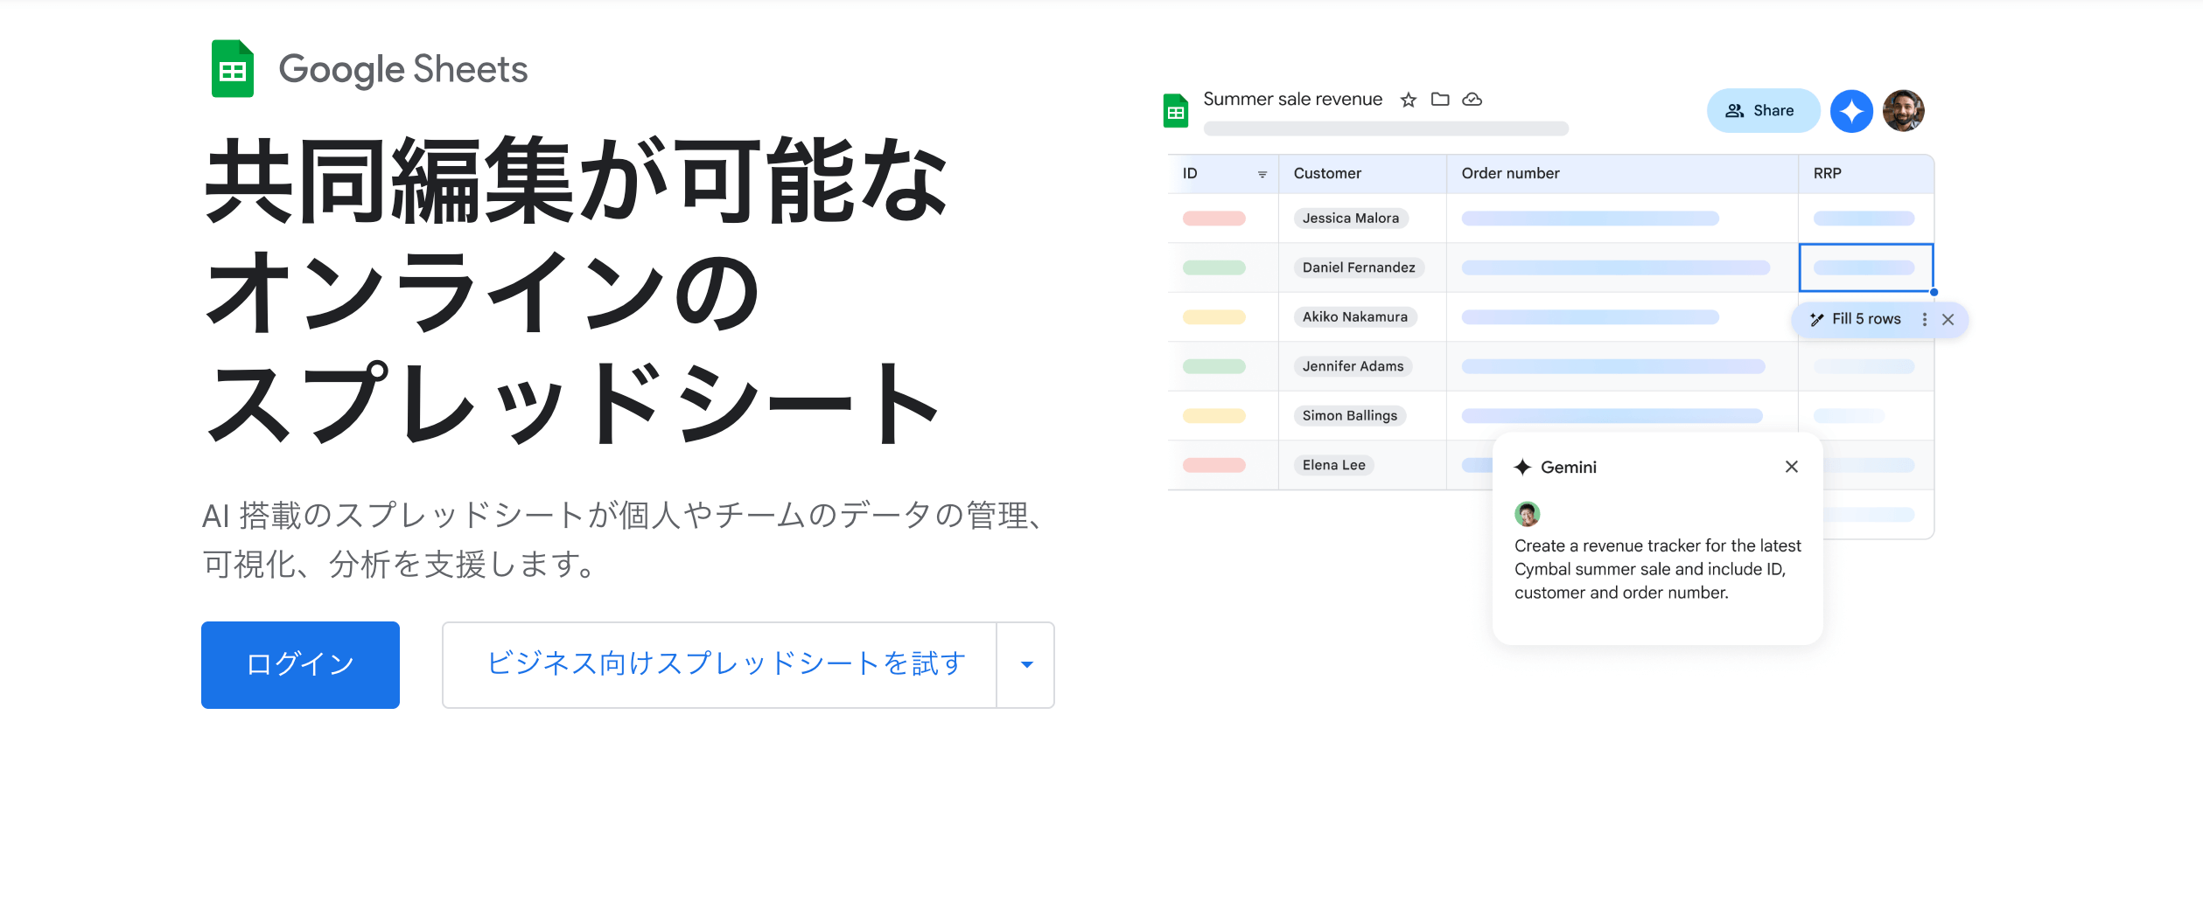This screenshot has height=909, width=2203.
Task: Click the Share button
Action: (x=1762, y=111)
